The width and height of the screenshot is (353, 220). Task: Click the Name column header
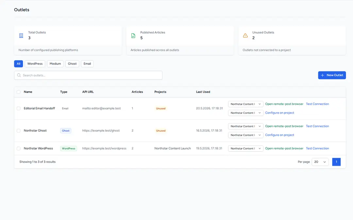click(x=28, y=92)
